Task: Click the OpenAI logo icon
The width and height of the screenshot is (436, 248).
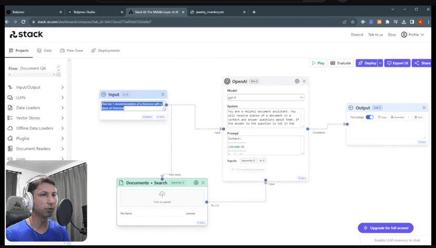Action: point(227,81)
